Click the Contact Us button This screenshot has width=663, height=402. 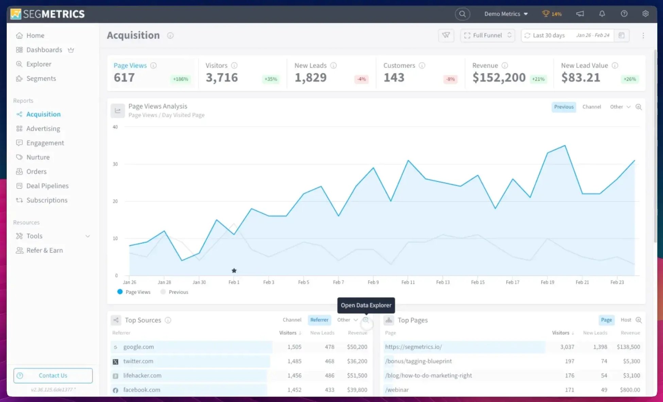[x=53, y=375]
